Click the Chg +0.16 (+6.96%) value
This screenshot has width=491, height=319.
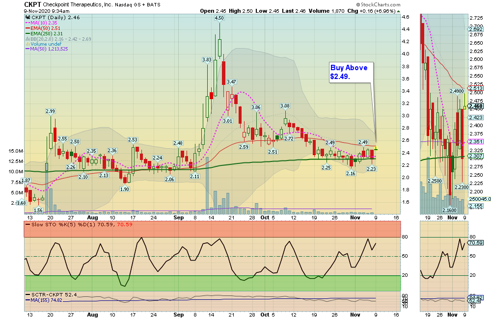coord(371,11)
